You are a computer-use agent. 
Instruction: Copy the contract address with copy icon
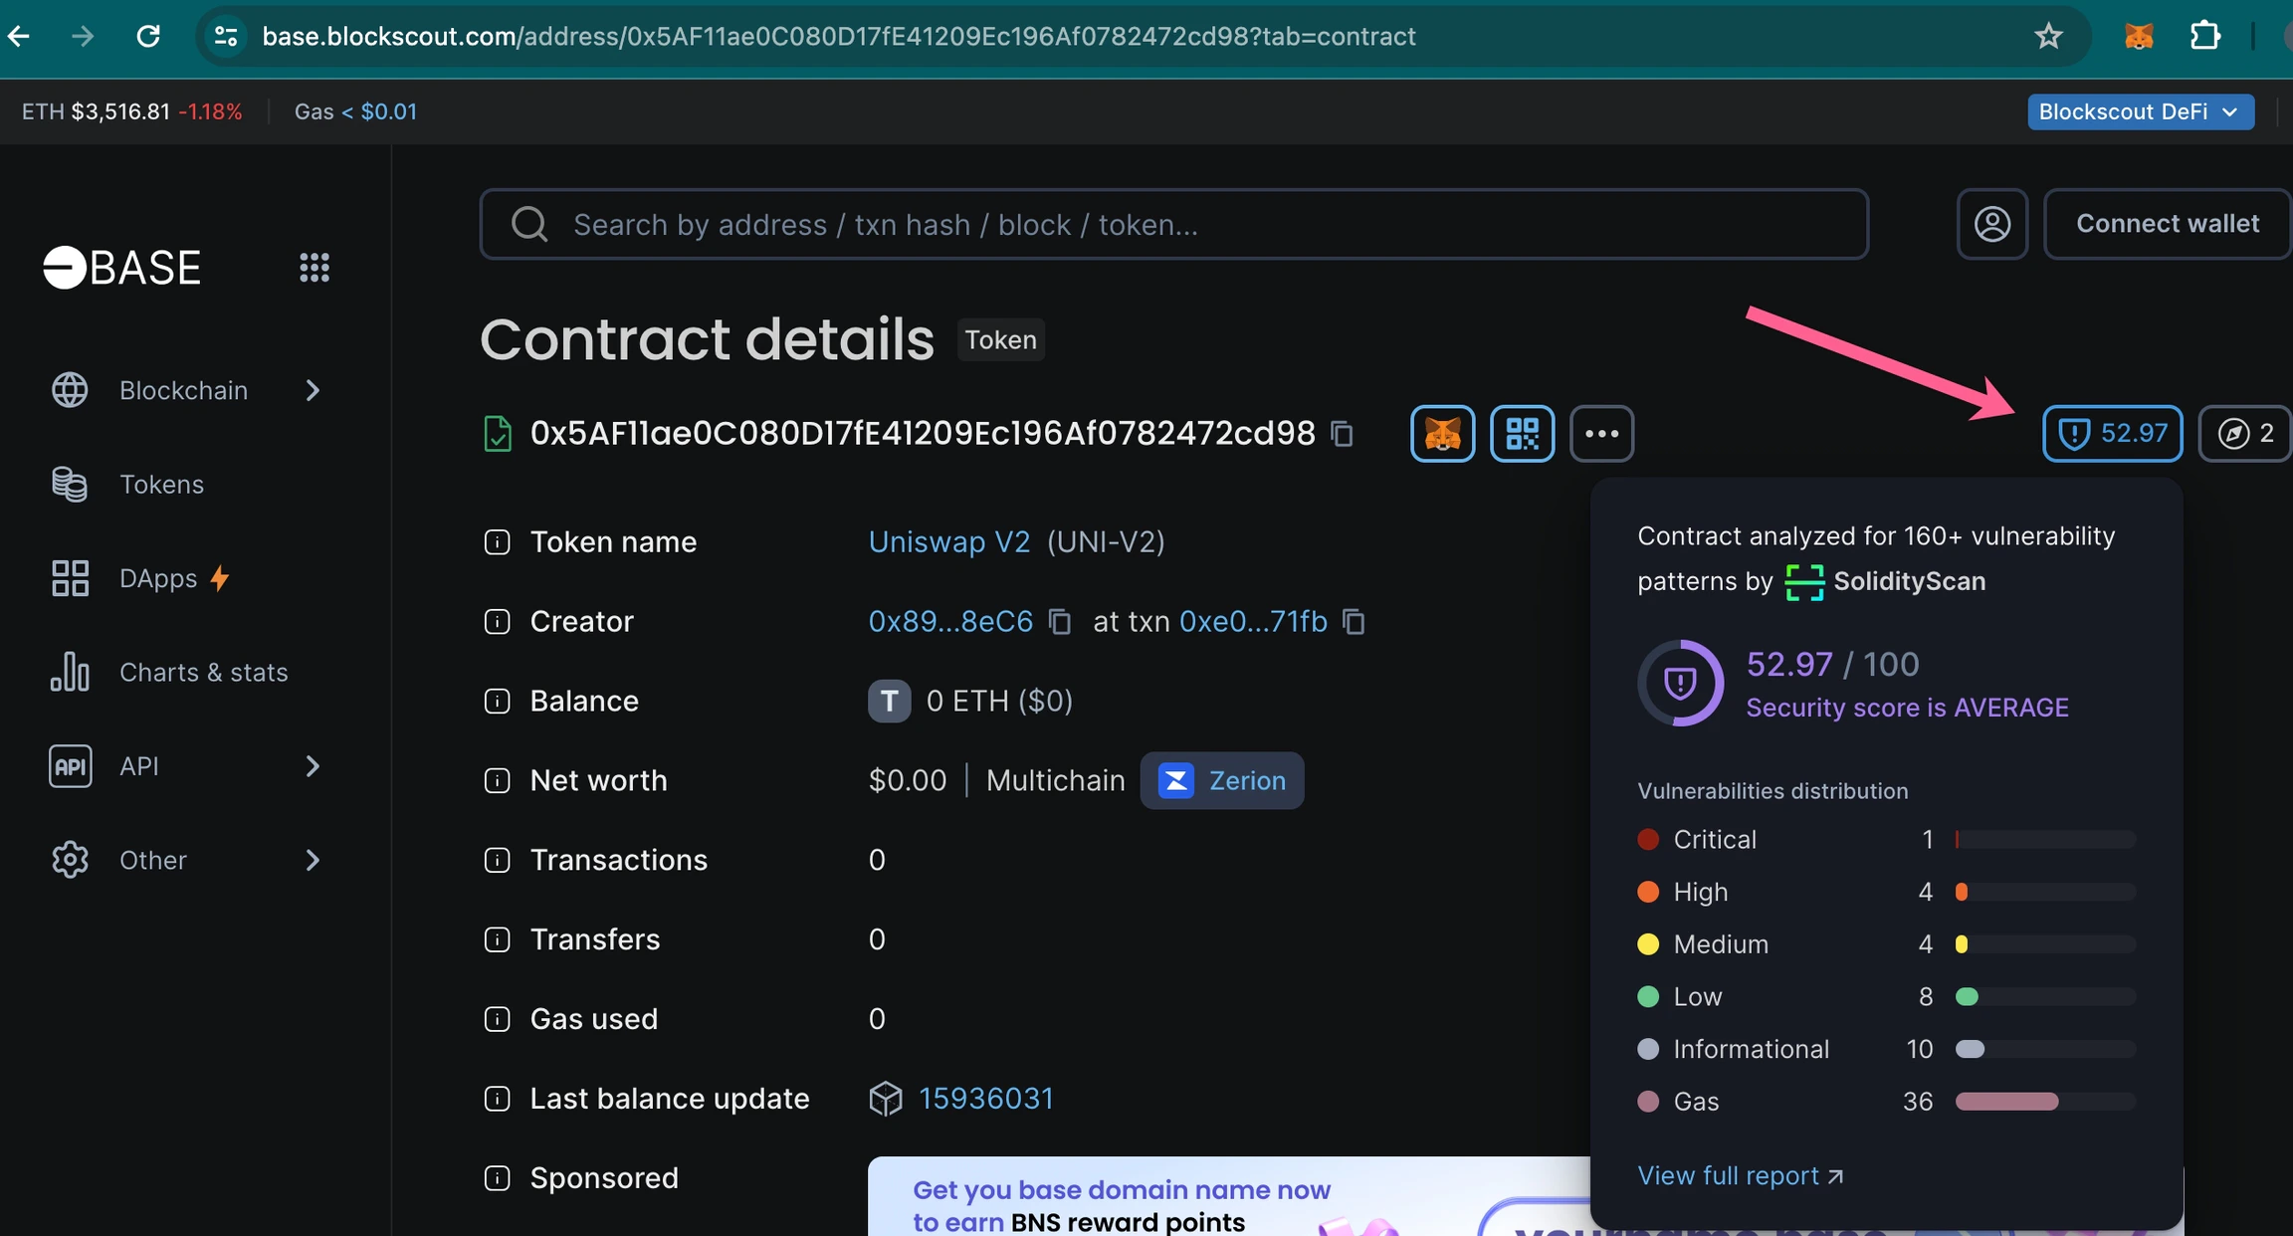click(x=1343, y=434)
